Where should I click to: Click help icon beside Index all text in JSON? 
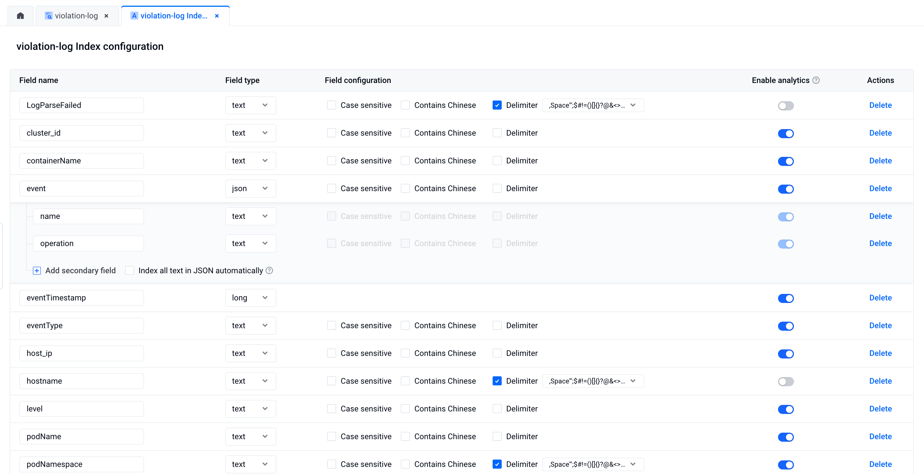269,271
